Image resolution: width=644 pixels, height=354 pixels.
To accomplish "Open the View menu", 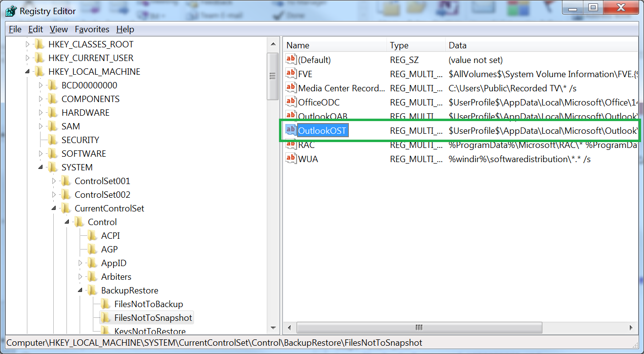I will click(59, 29).
